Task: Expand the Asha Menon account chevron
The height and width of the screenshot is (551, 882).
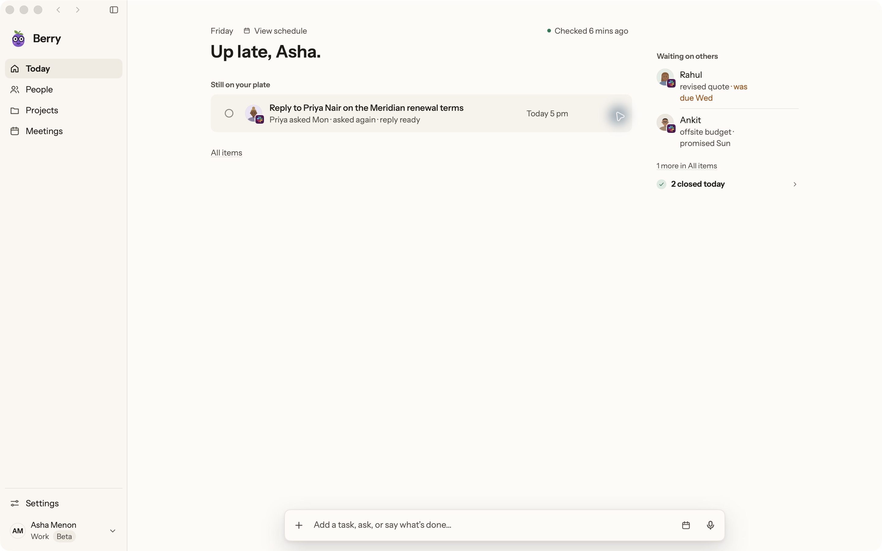Action: [x=113, y=531]
